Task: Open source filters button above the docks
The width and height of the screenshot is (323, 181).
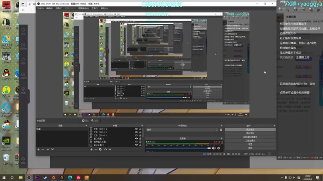Action: (95, 121)
